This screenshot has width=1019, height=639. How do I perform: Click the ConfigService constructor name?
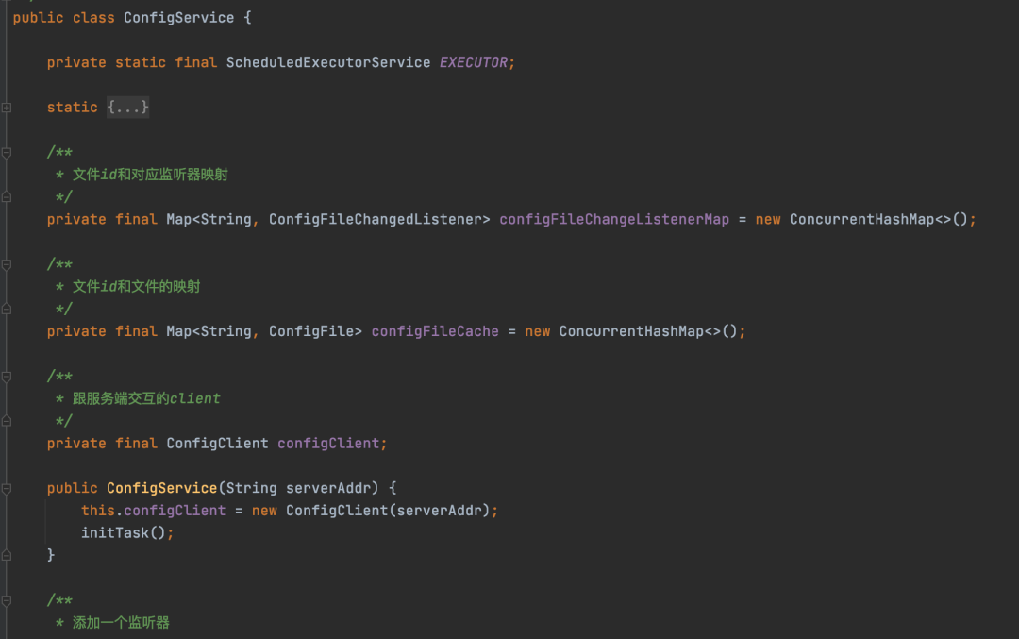click(x=162, y=488)
